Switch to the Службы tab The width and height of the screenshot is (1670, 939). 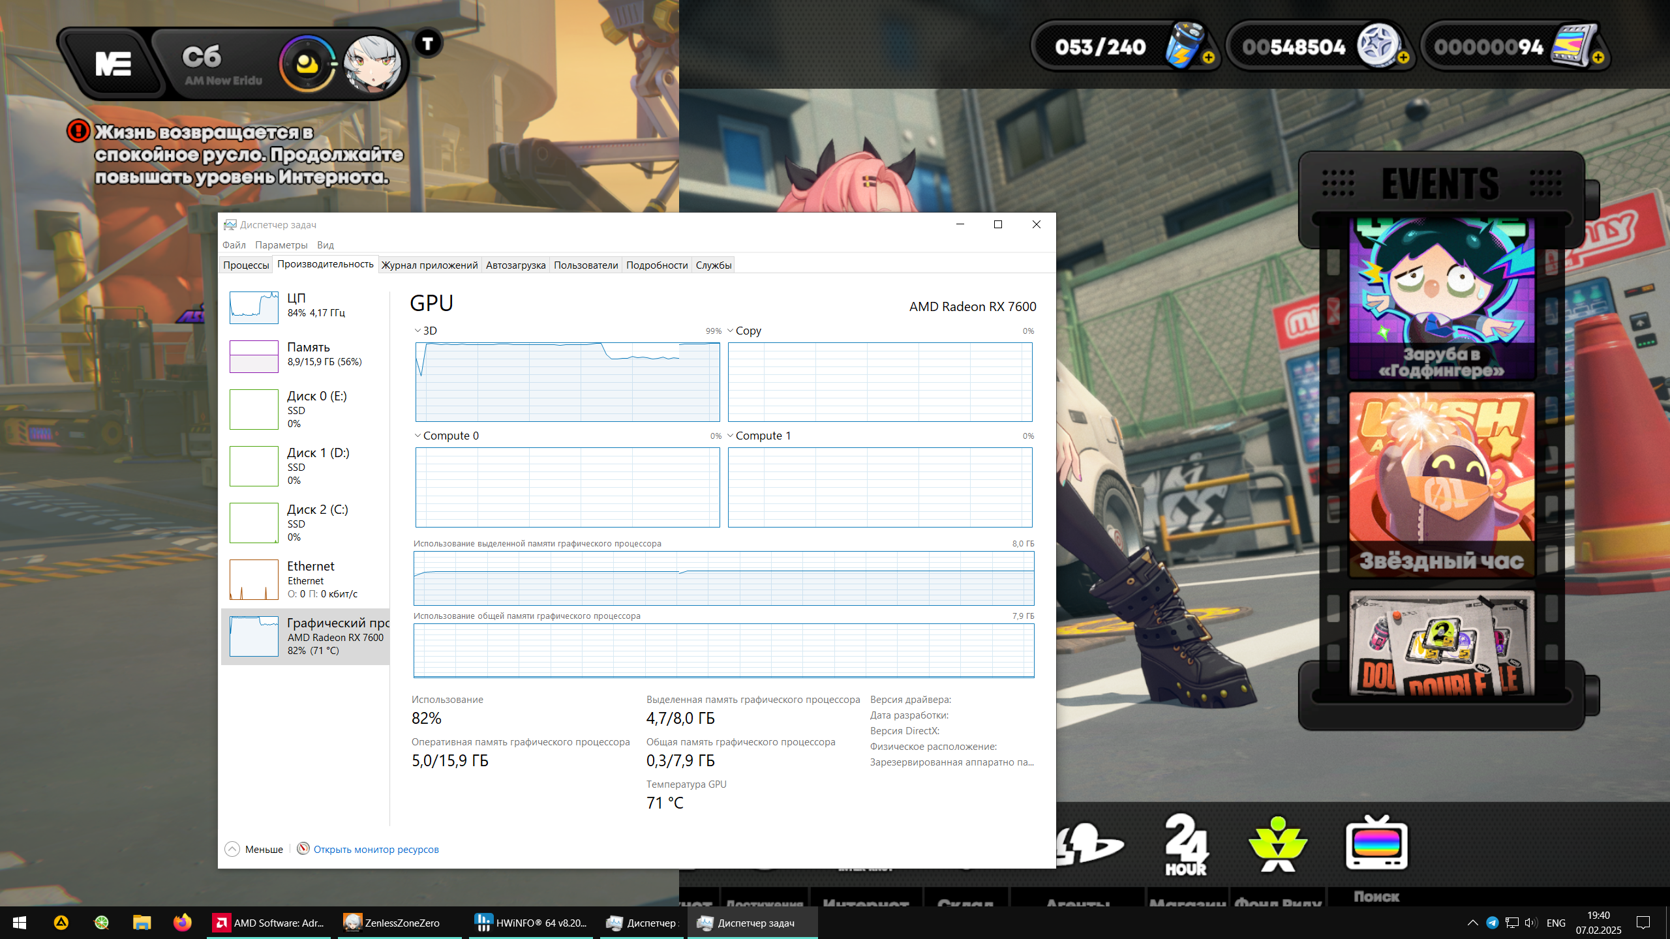tap(714, 265)
